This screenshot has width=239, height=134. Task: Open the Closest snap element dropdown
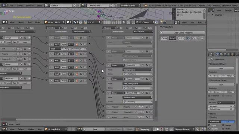click(148, 22)
